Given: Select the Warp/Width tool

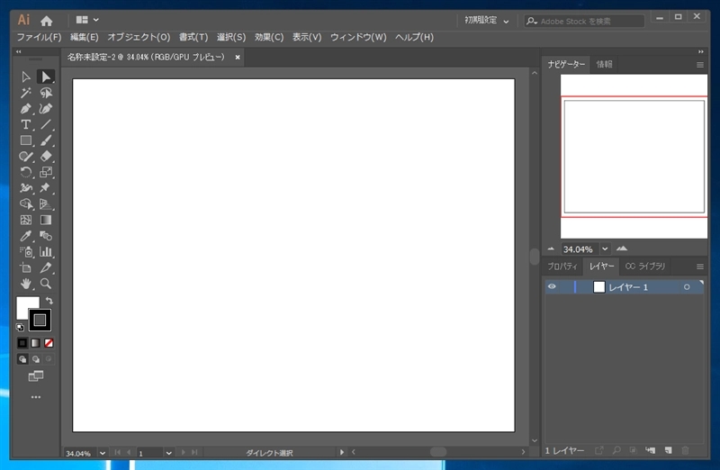Looking at the screenshot, I should (x=26, y=188).
